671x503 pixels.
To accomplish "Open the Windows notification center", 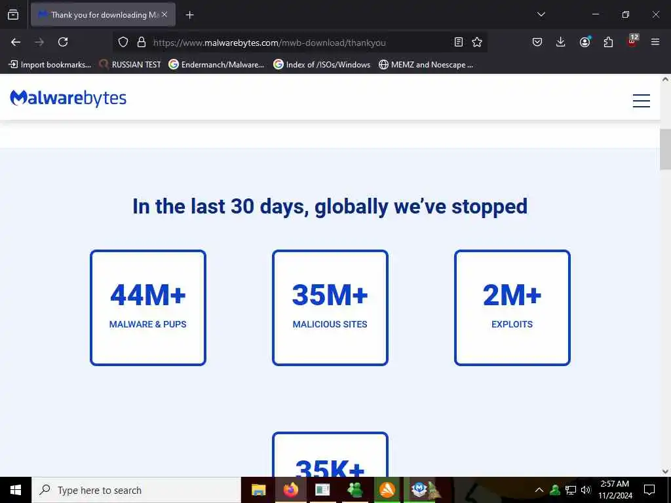I will pos(649,490).
